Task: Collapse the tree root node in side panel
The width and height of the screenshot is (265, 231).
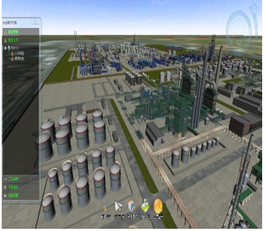Action: coord(5,48)
